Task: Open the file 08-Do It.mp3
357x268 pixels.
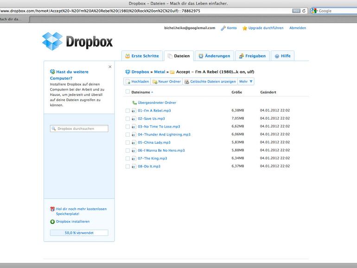Action: click(149, 166)
